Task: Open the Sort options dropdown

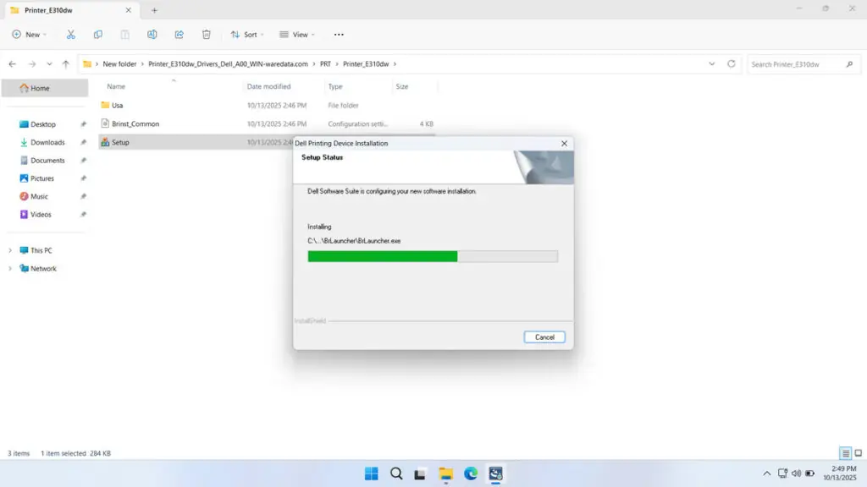Action: pos(247,34)
